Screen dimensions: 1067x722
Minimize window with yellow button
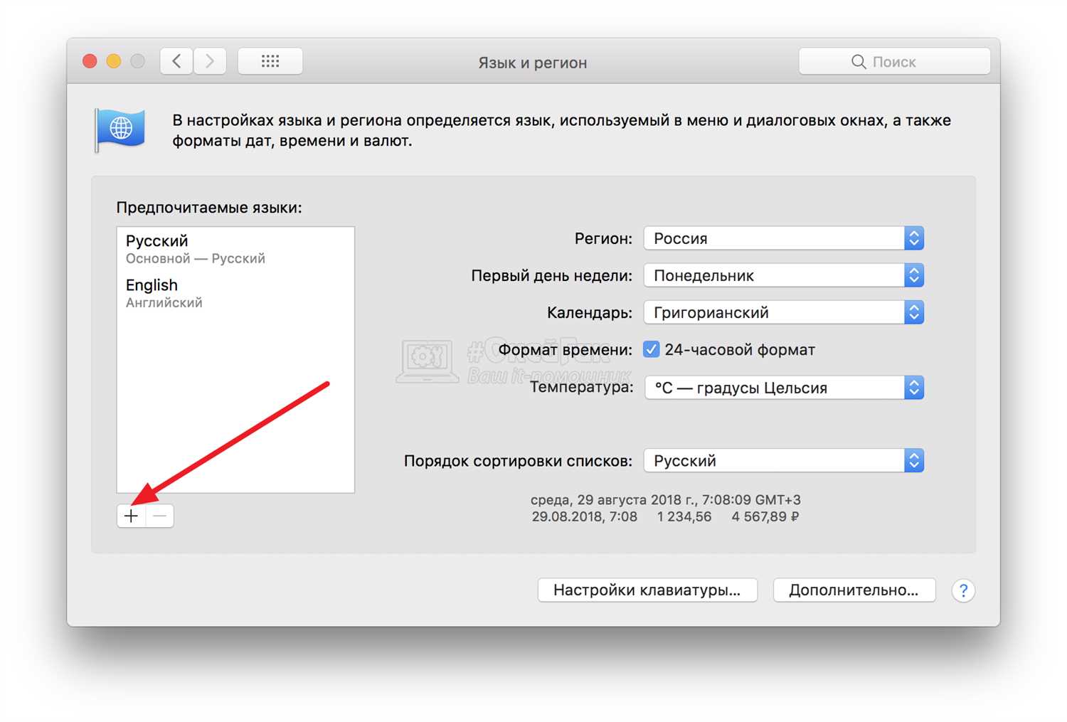pyautogui.click(x=114, y=61)
